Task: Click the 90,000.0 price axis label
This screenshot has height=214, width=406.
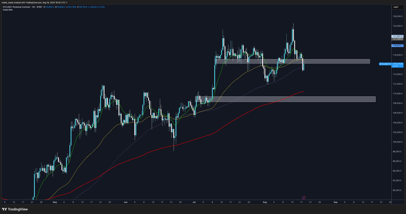Action: pos(398,190)
